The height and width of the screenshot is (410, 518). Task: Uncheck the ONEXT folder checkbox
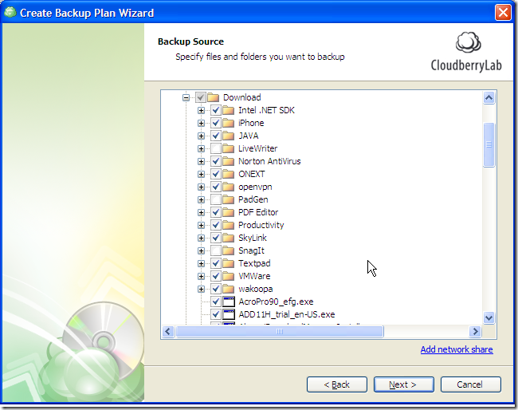click(x=216, y=174)
